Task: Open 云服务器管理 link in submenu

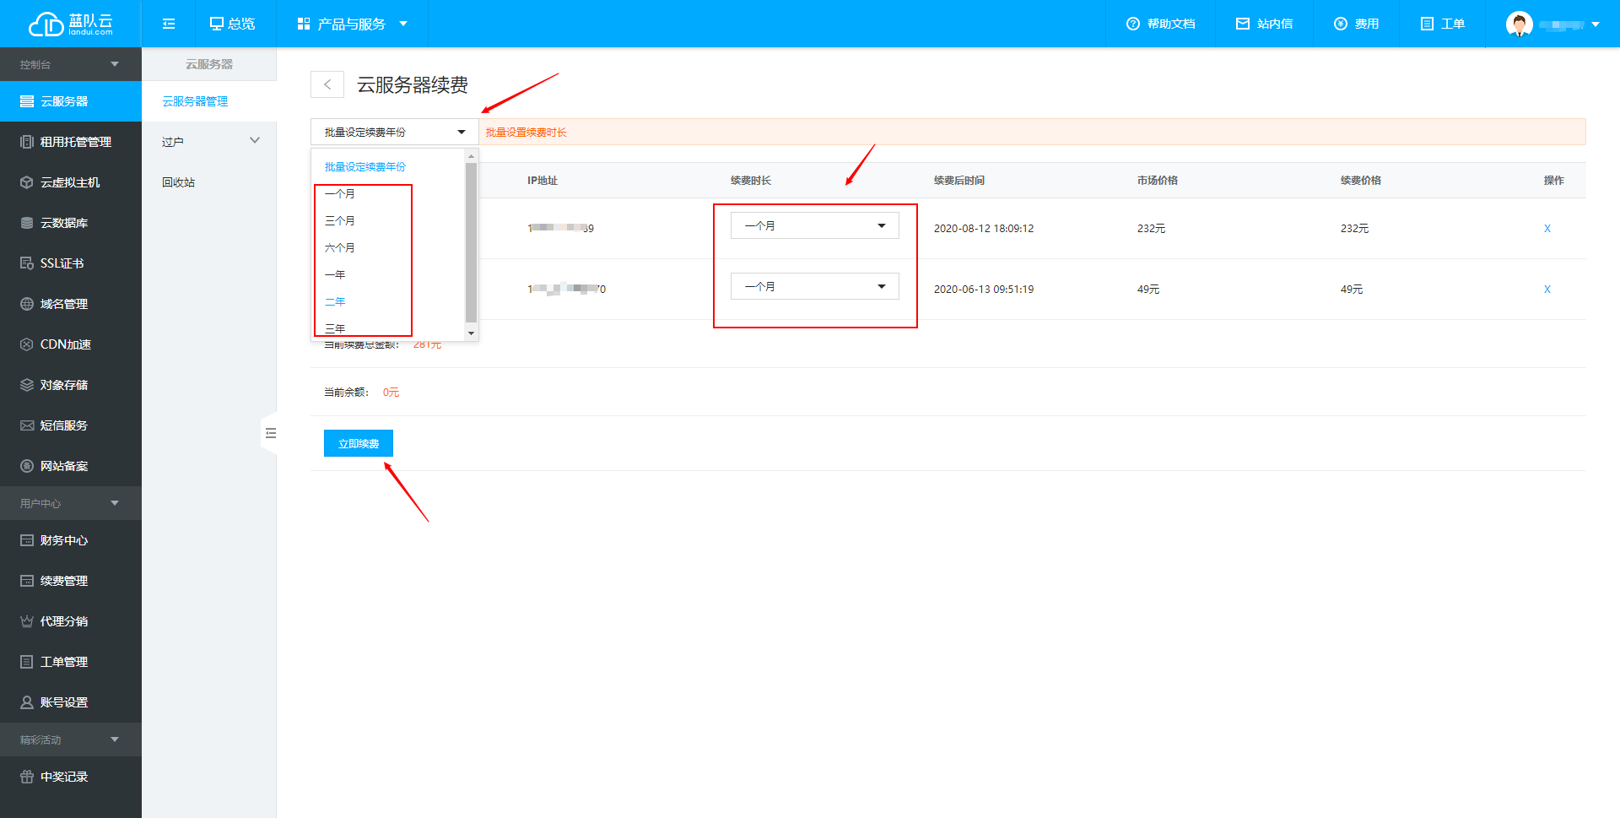Action: pyautogui.click(x=195, y=101)
